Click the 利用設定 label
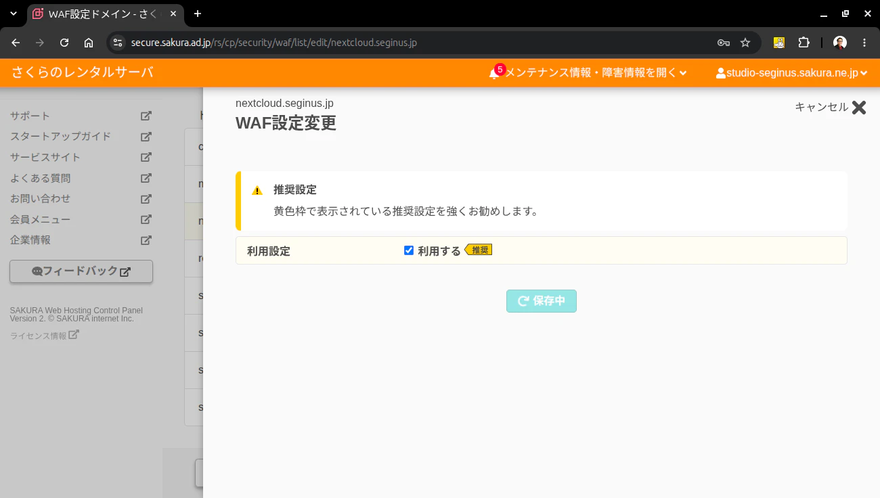This screenshot has width=880, height=498. [x=269, y=251]
